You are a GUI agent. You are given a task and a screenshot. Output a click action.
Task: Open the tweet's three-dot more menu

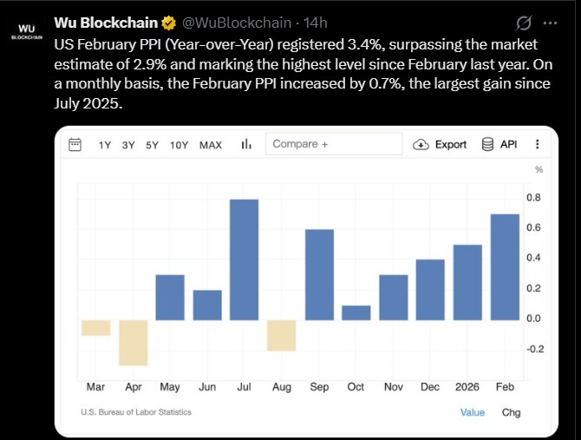click(x=550, y=23)
